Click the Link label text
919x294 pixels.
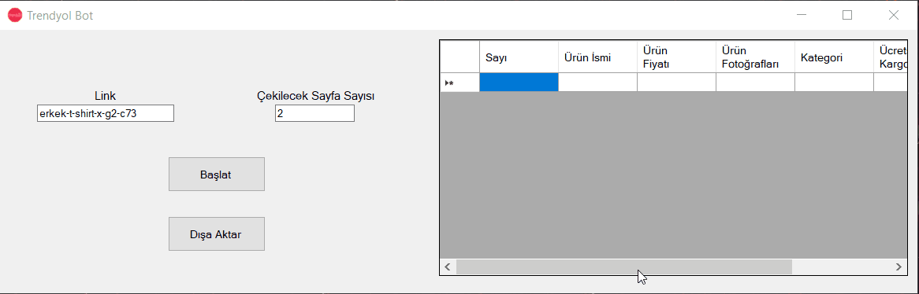(106, 97)
